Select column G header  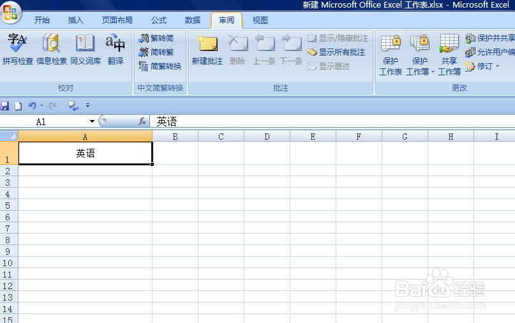(405, 137)
